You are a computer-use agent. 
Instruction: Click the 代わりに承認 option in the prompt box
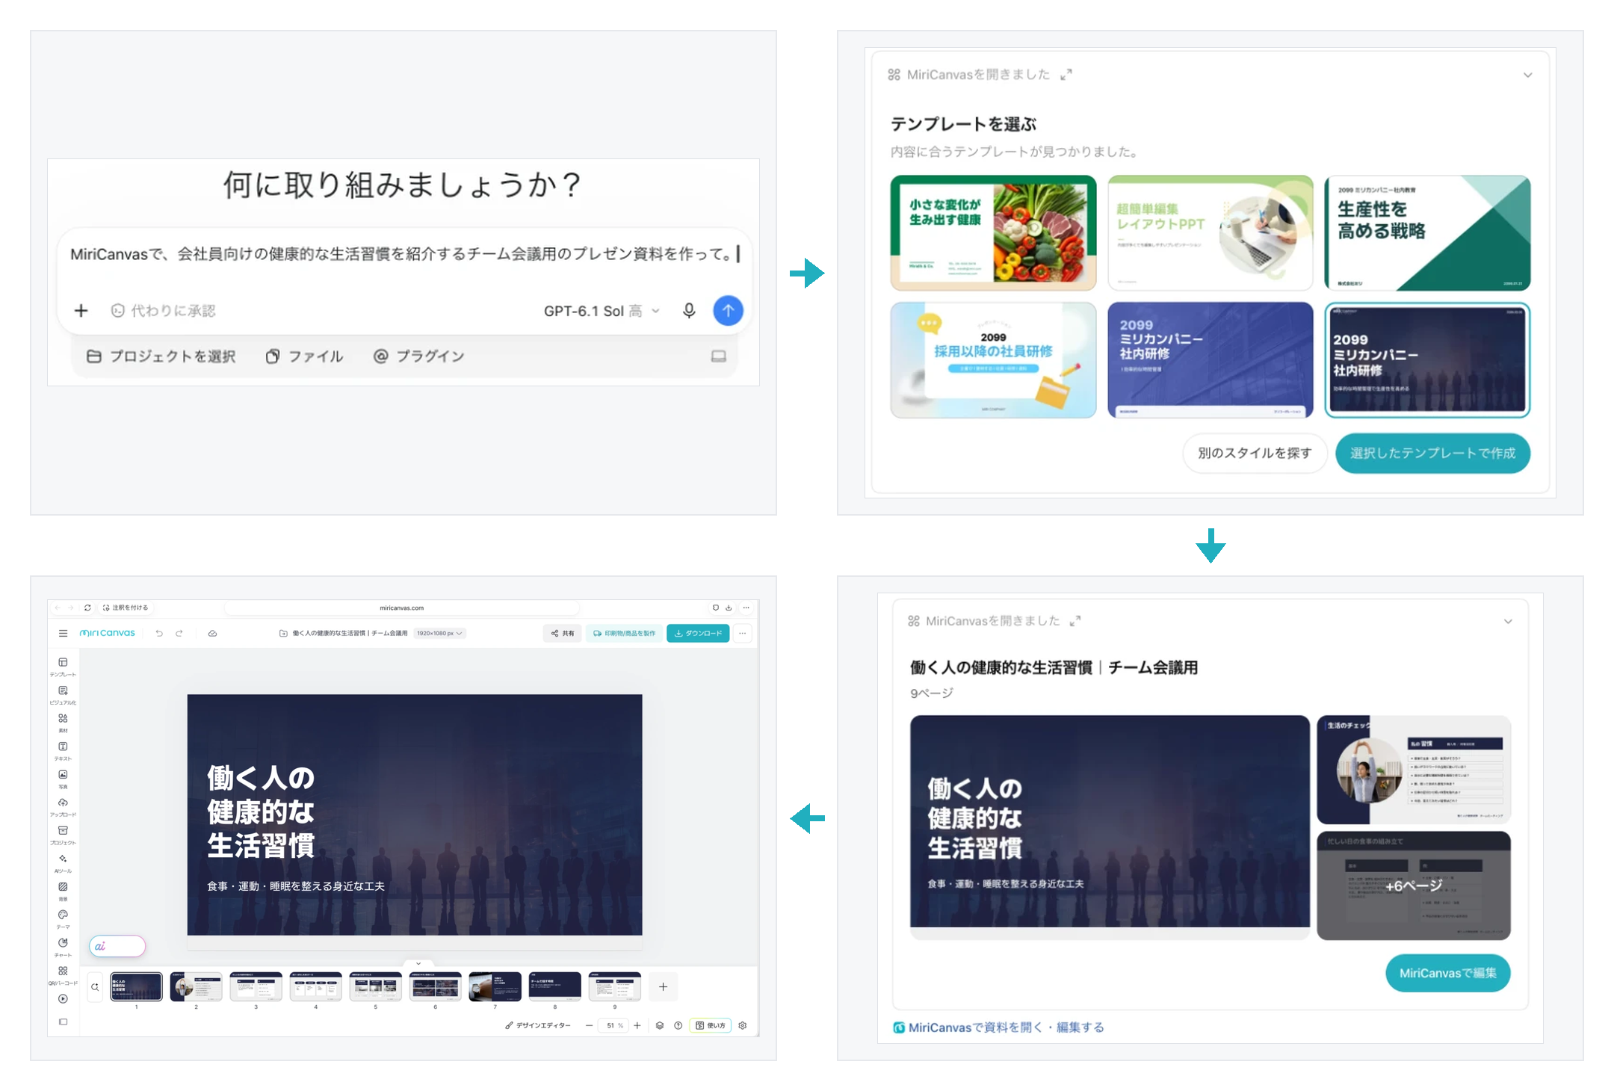(x=164, y=311)
